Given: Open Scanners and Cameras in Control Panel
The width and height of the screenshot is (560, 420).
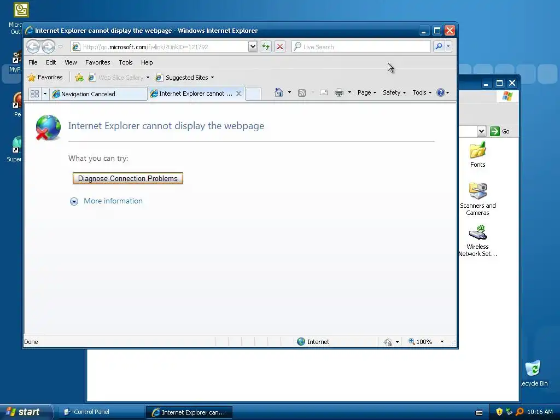Looking at the screenshot, I should coord(477,199).
